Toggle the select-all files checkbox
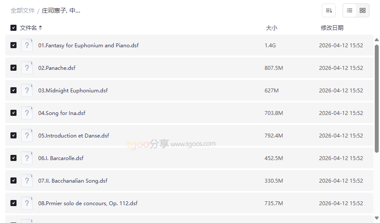 coord(13,28)
